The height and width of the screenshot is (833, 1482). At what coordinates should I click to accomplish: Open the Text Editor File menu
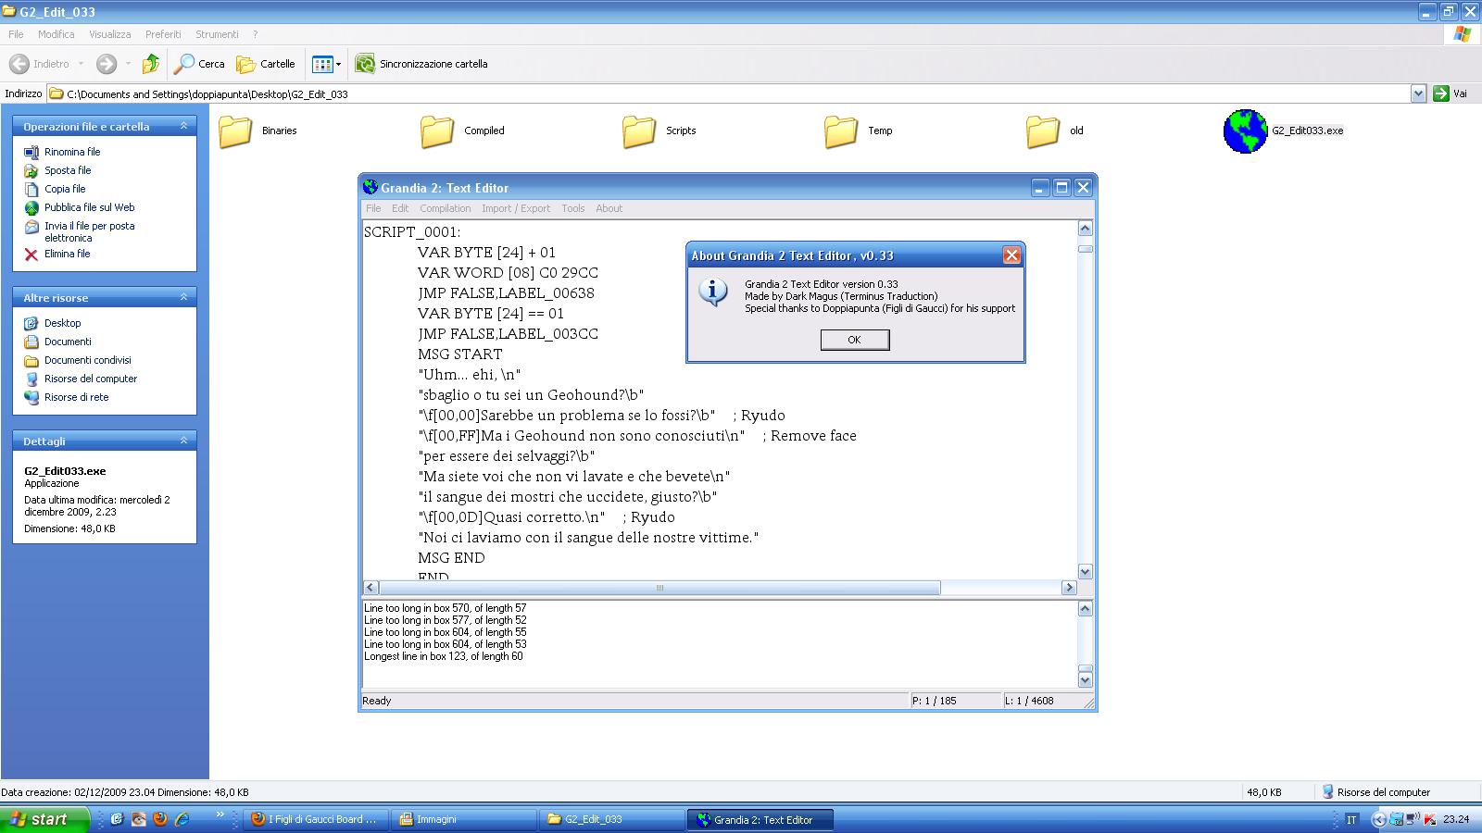point(373,208)
